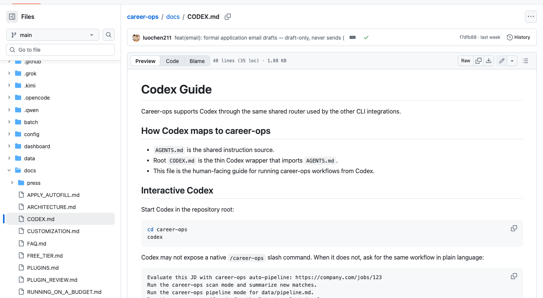Open the edit options dropdown arrow

(x=512, y=61)
